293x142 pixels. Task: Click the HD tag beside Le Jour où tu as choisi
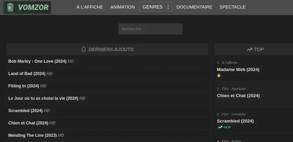(82, 98)
